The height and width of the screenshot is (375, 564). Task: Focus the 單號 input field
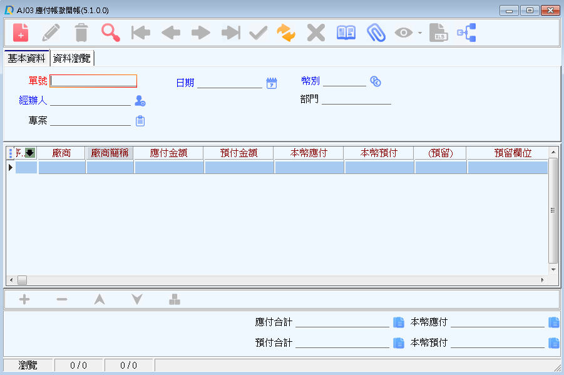tap(93, 81)
